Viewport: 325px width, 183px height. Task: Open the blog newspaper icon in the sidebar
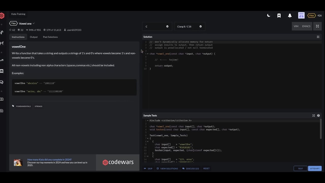(x=2, y=111)
